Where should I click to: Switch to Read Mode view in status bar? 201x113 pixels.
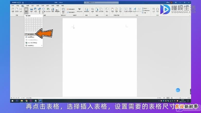pos(164,98)
